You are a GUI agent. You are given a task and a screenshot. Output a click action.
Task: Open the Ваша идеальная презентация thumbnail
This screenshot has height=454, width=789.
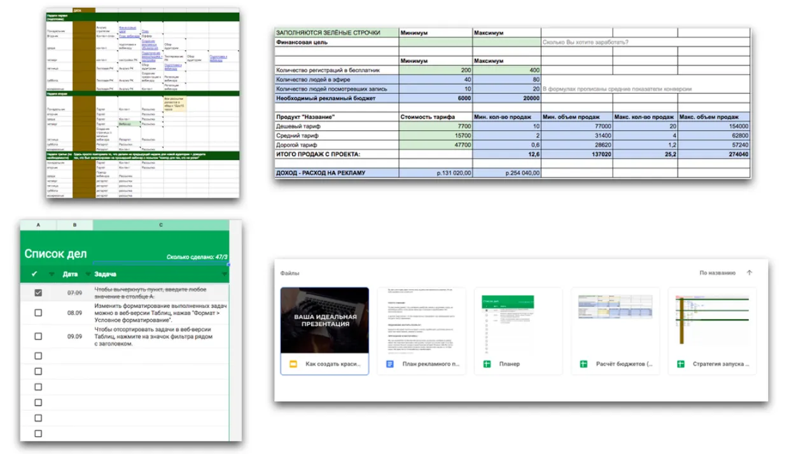coord(325,321)
